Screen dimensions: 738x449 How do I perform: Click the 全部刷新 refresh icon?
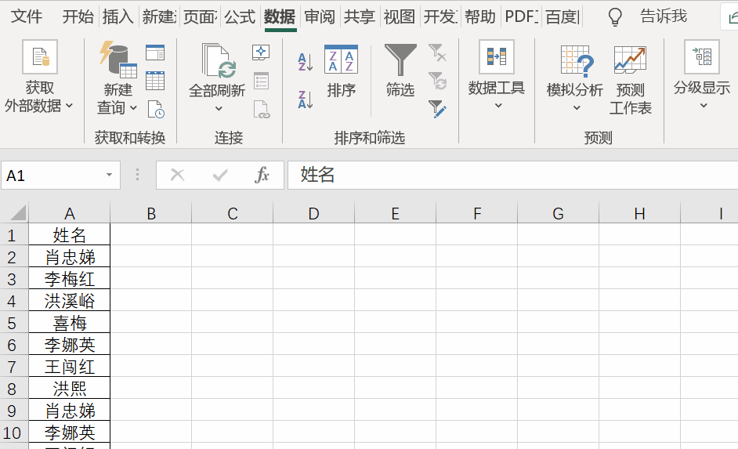[219, 60]
